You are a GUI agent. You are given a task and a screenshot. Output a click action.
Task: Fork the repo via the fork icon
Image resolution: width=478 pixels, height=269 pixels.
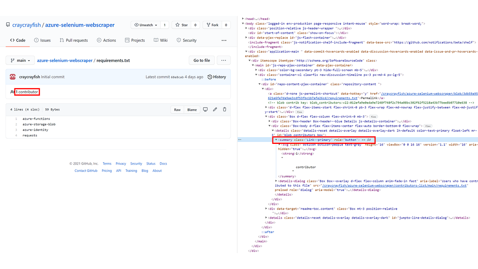pyautogui.click(x=209, y=25)
